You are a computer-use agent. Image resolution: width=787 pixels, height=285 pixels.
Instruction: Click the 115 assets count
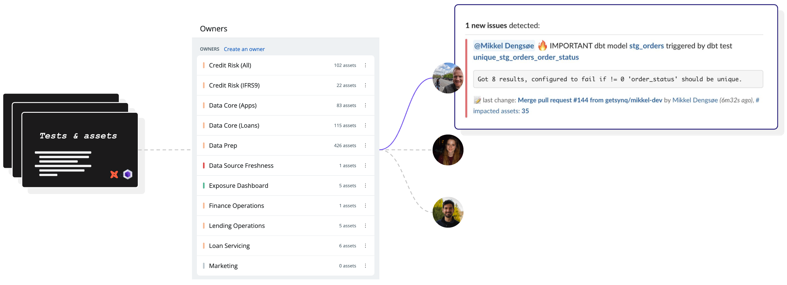point(345,126)
